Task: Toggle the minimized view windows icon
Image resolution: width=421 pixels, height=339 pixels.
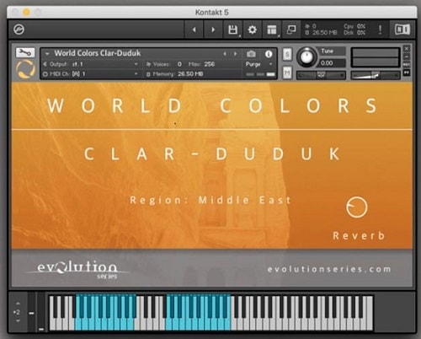Action: pos(291,30)
